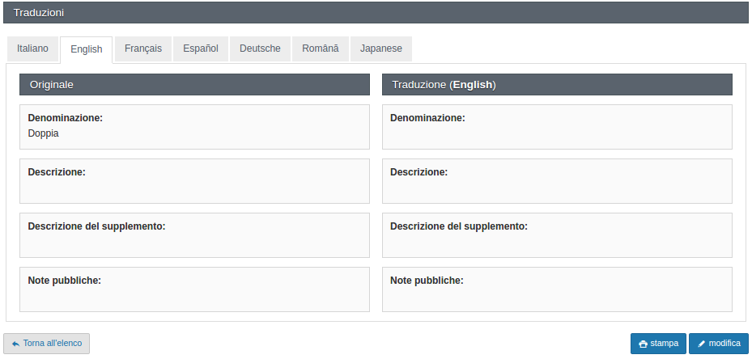
Task: Click the pencil icon on modifica
Action: coord(701,344)
